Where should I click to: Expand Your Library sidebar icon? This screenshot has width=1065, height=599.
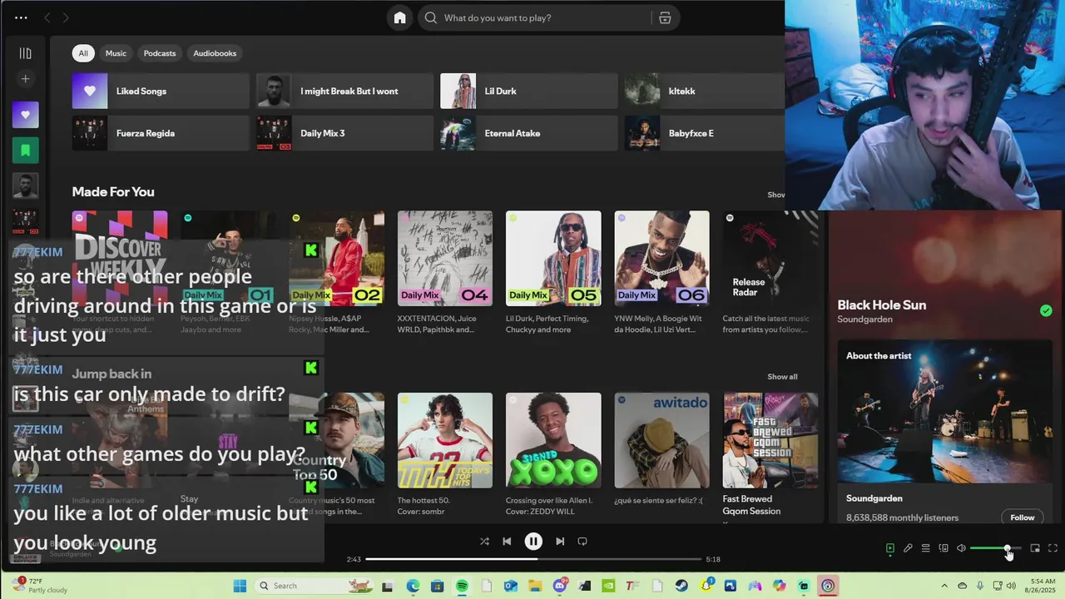25,53
